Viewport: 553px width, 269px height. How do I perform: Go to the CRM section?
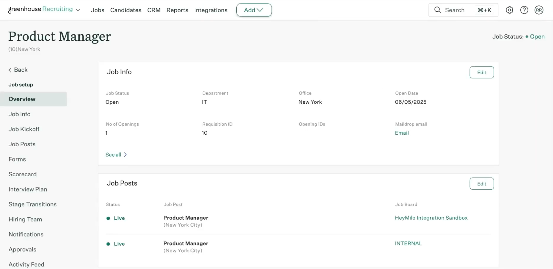point(154,10)
